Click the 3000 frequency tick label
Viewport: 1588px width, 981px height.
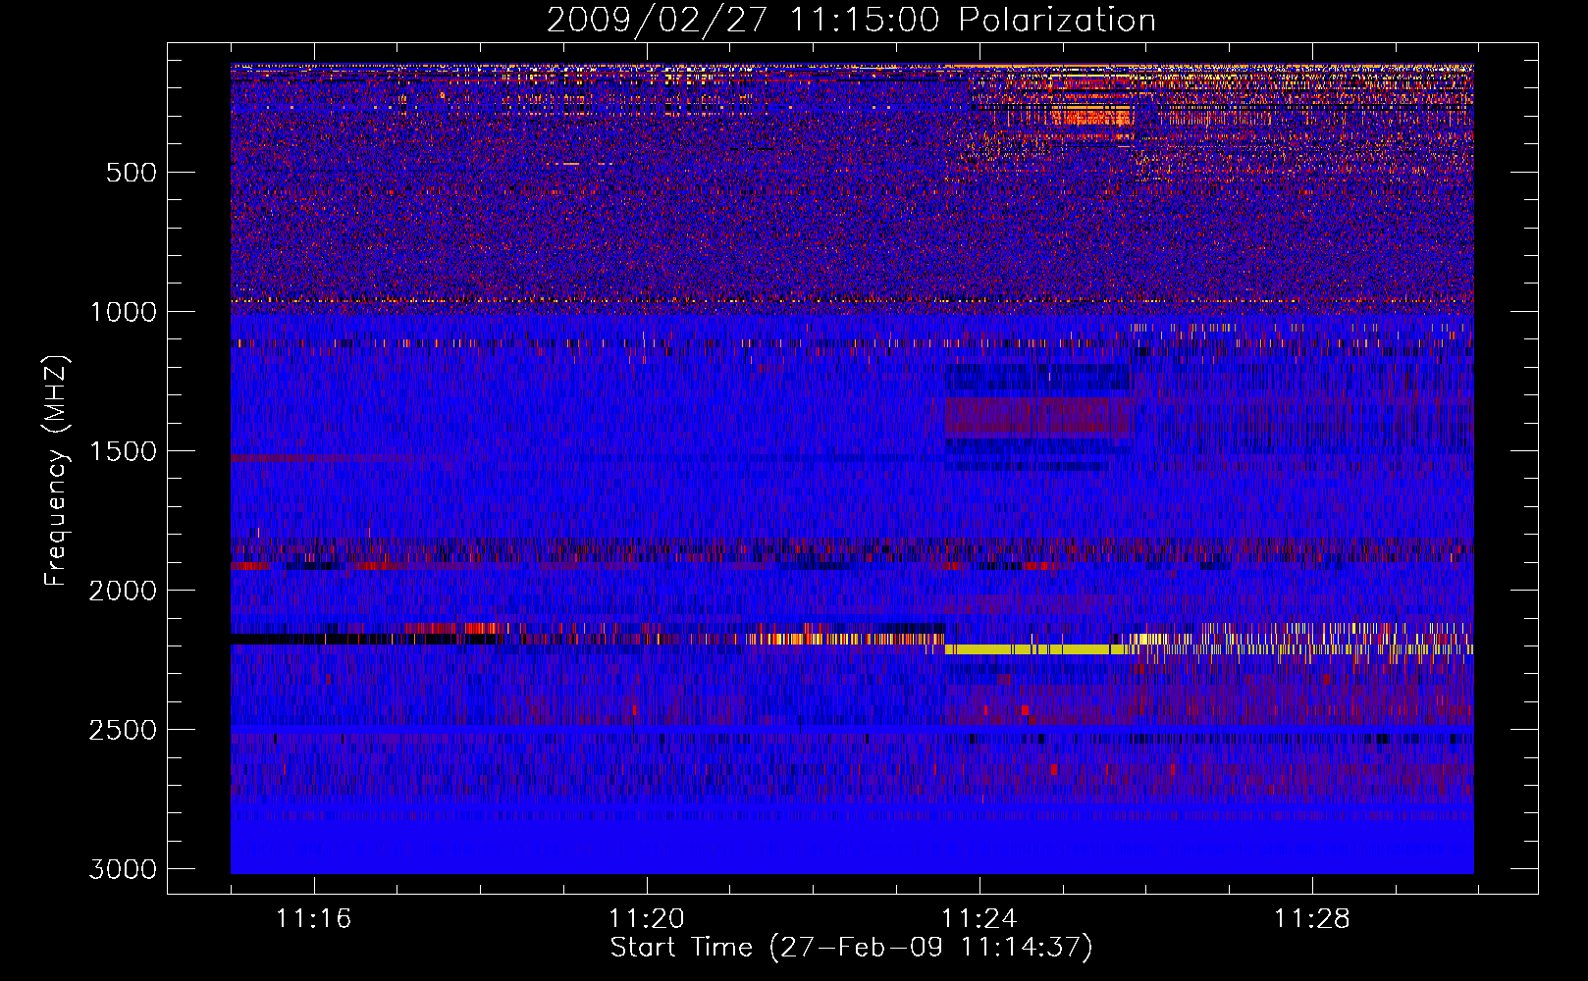[123, 869]
